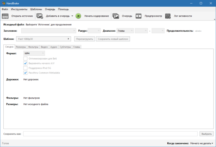Switch to the 'Фильтры' tab

click(x=33, y=47)
